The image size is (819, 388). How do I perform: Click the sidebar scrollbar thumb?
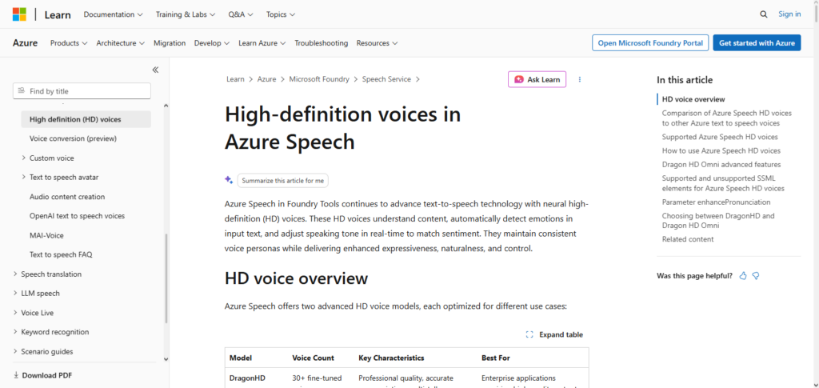point(166,278)
